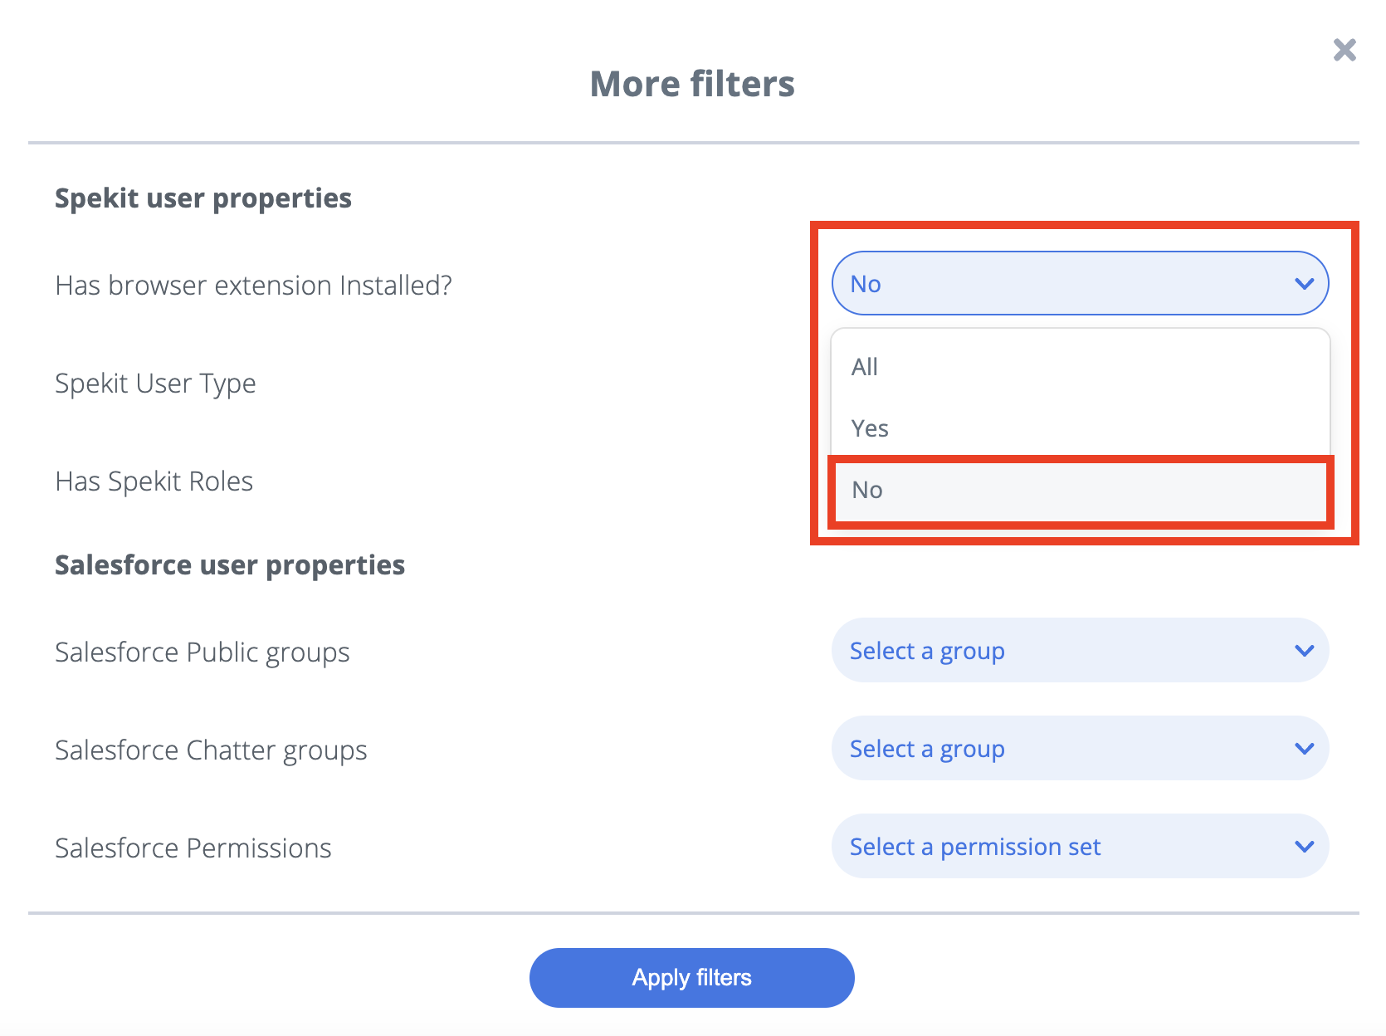1386x1036 pixels.
Task: Click the "Spekit user properties" section heading
Action: (203, 199)
